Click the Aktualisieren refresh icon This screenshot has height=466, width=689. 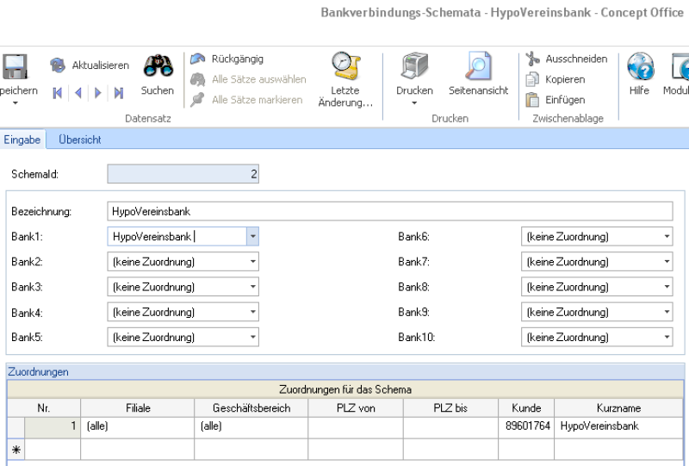coord(58,65)
